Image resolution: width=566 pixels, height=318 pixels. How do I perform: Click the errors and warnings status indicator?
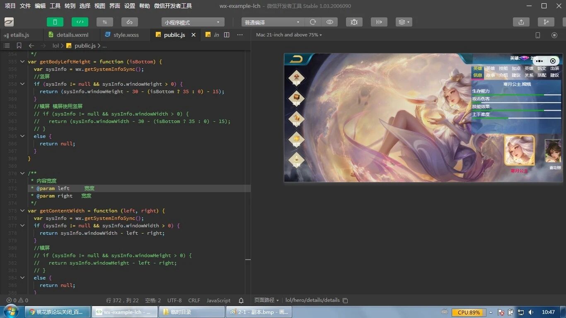click(x=17, y=300)
